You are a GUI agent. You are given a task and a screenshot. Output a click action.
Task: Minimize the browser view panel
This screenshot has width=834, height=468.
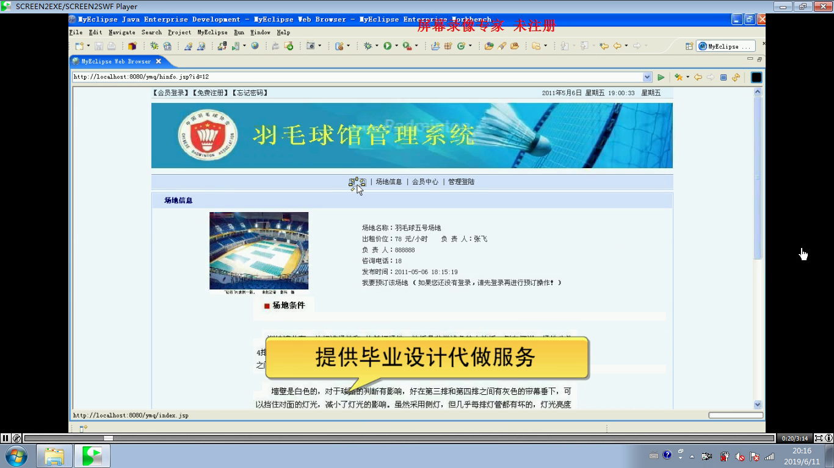pos(750,59)
